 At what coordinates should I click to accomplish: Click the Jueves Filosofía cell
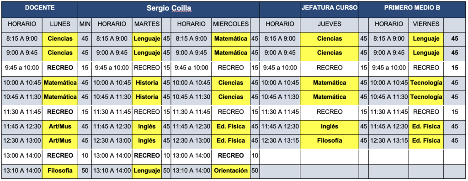(x=330, y=141)
